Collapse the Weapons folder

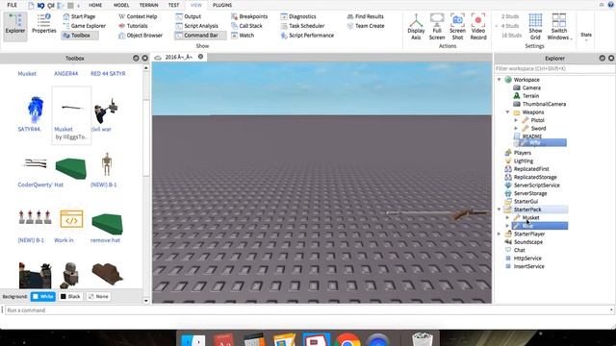pos(507,112)
